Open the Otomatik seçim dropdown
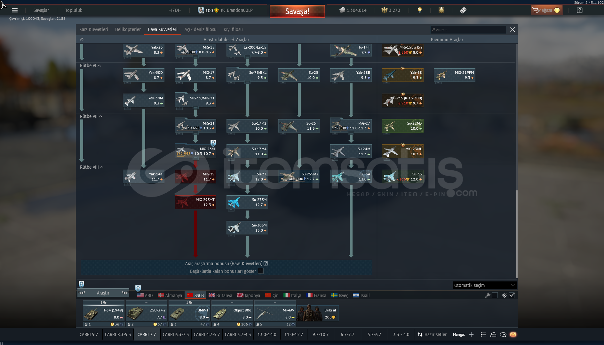 click(x=484, y=285)
